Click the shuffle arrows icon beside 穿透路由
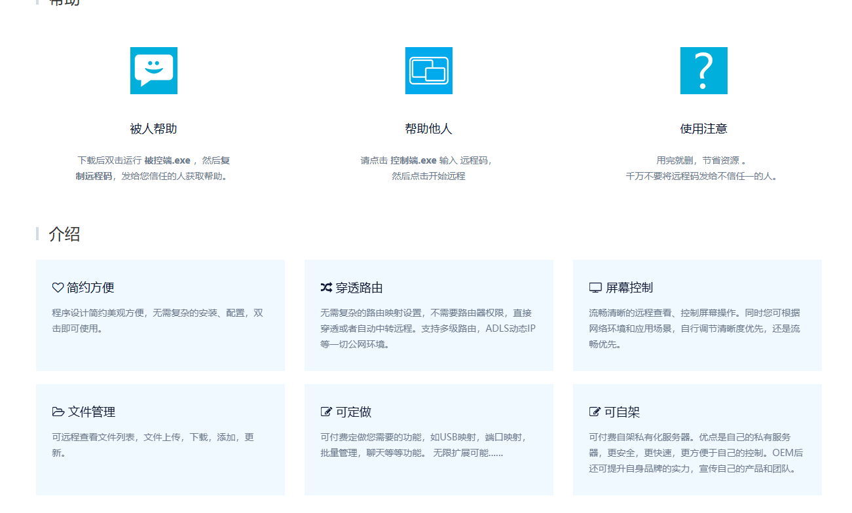 326,287
